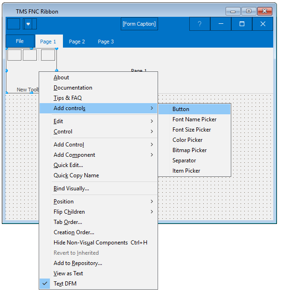Select the first empty toolbar button placeholder

(x=14, y=55)
